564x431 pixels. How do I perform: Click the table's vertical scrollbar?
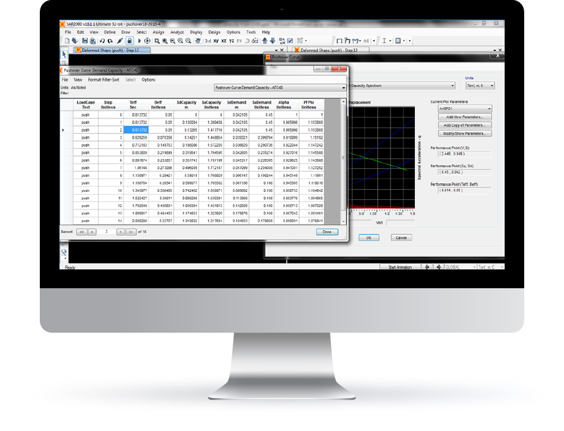pos(343,162)
